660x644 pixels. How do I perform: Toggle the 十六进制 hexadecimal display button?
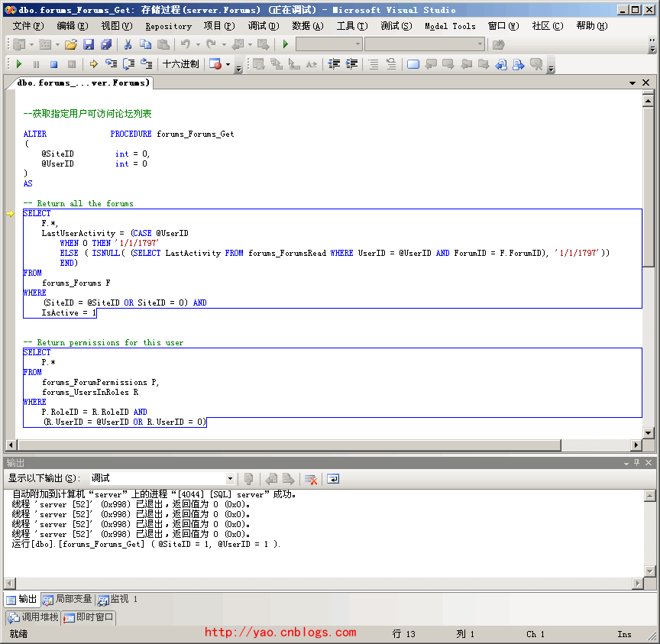coord(180,65)
